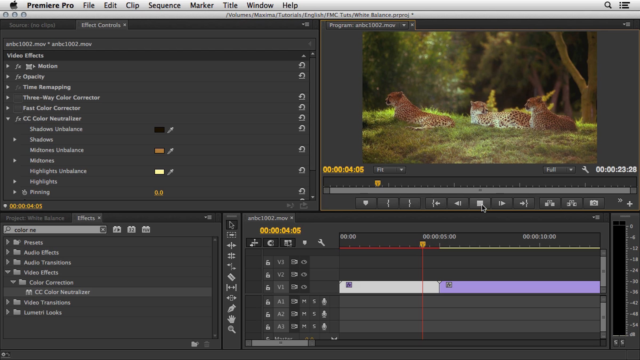This screenshot has height=360, width=640.
Task: Select the Rolling Edit tool
Action: click(231, 256)
